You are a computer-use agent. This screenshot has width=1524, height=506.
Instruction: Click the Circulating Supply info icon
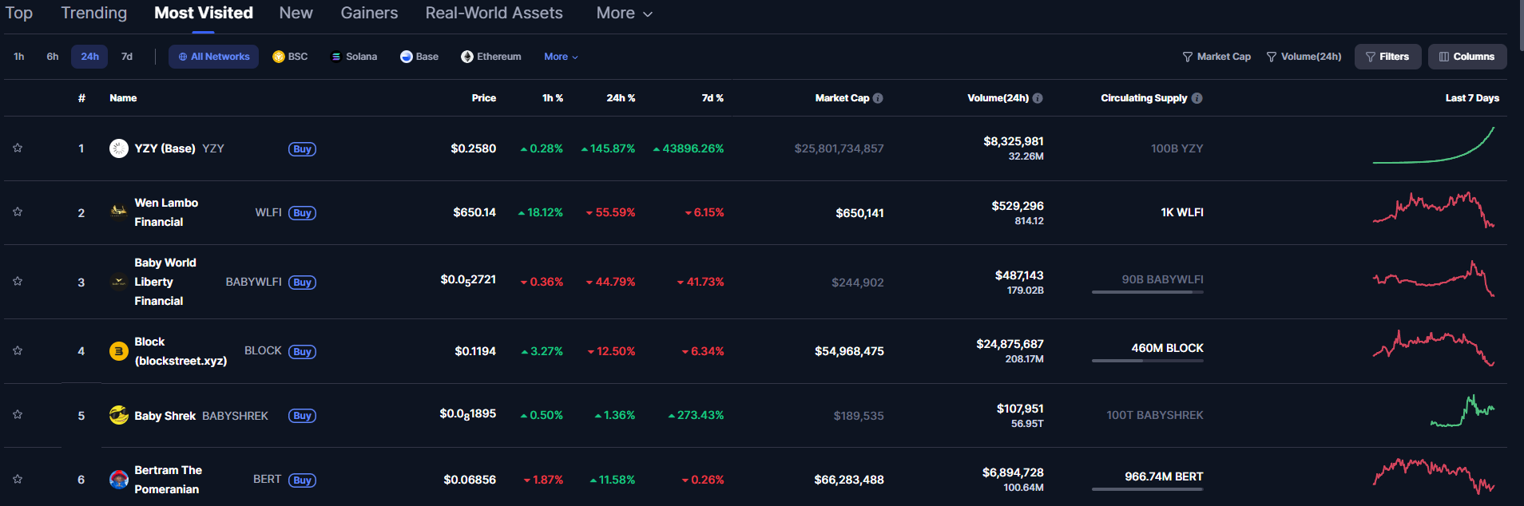(1197, 98)
